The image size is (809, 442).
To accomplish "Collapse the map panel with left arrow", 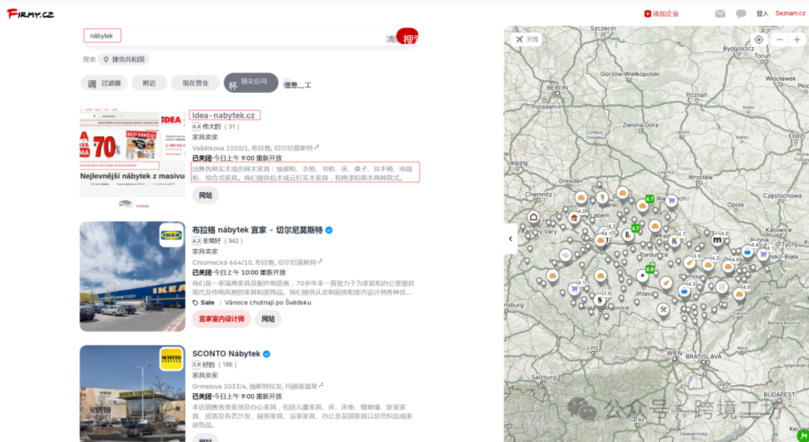I will click(510, 239).
